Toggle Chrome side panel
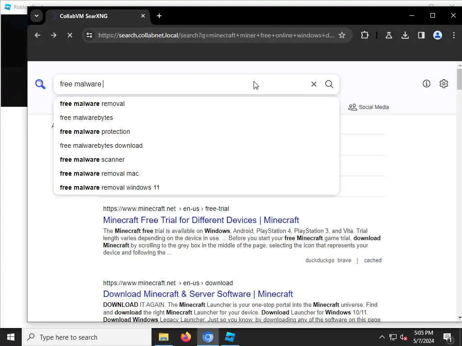The height and width of the screenshot is (346, 462). tap(421, 35)
